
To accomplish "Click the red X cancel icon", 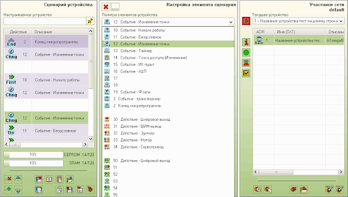I will [x=106, y=7].
